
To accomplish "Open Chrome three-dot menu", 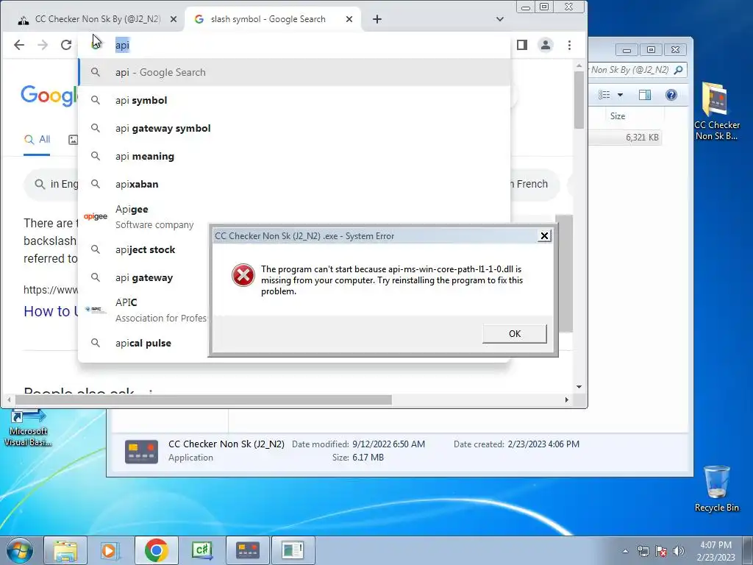I will 569,45.
